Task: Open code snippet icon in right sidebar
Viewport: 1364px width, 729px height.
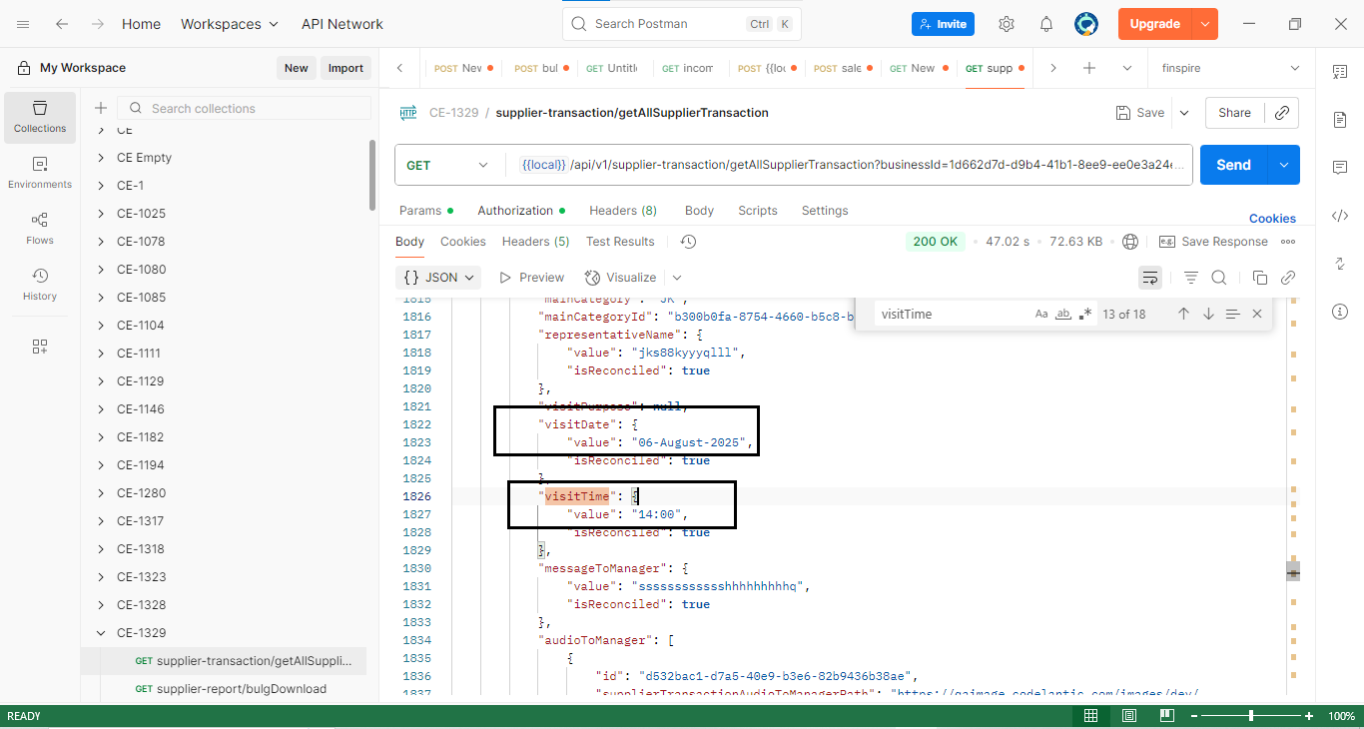Action: (x=1340, y=216)
